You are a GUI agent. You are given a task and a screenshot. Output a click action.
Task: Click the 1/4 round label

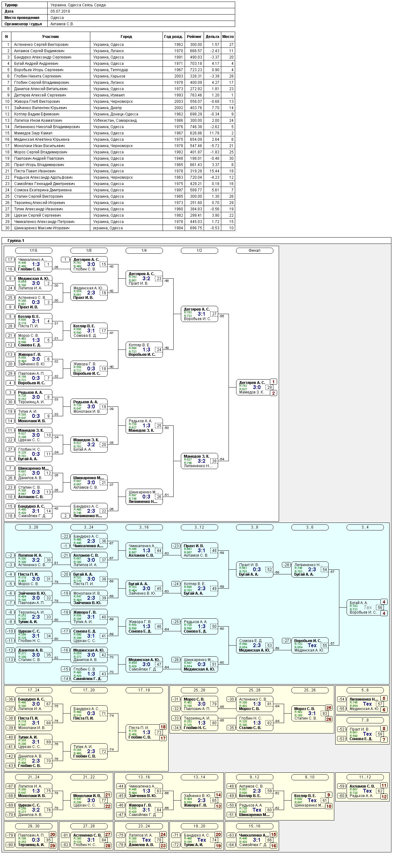(144, 251)
